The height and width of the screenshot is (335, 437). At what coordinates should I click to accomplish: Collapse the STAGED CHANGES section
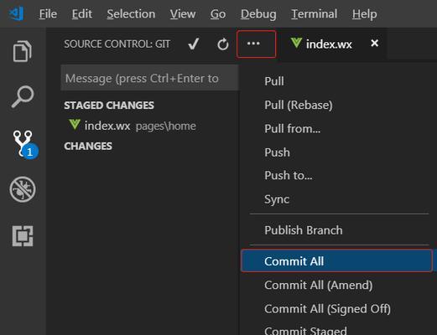point(109,106)
